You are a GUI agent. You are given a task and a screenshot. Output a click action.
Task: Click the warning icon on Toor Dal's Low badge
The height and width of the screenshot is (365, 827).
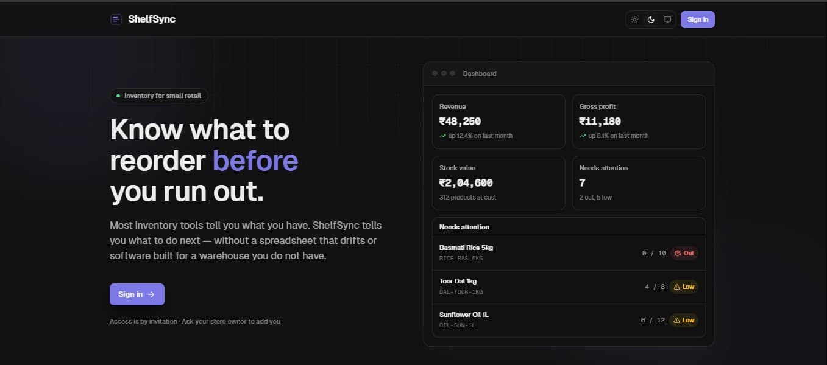coord(676,287)
